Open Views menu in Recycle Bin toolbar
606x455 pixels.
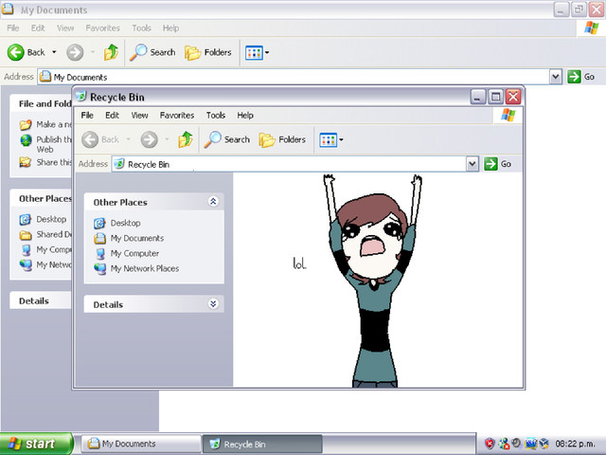coord(331,140)
